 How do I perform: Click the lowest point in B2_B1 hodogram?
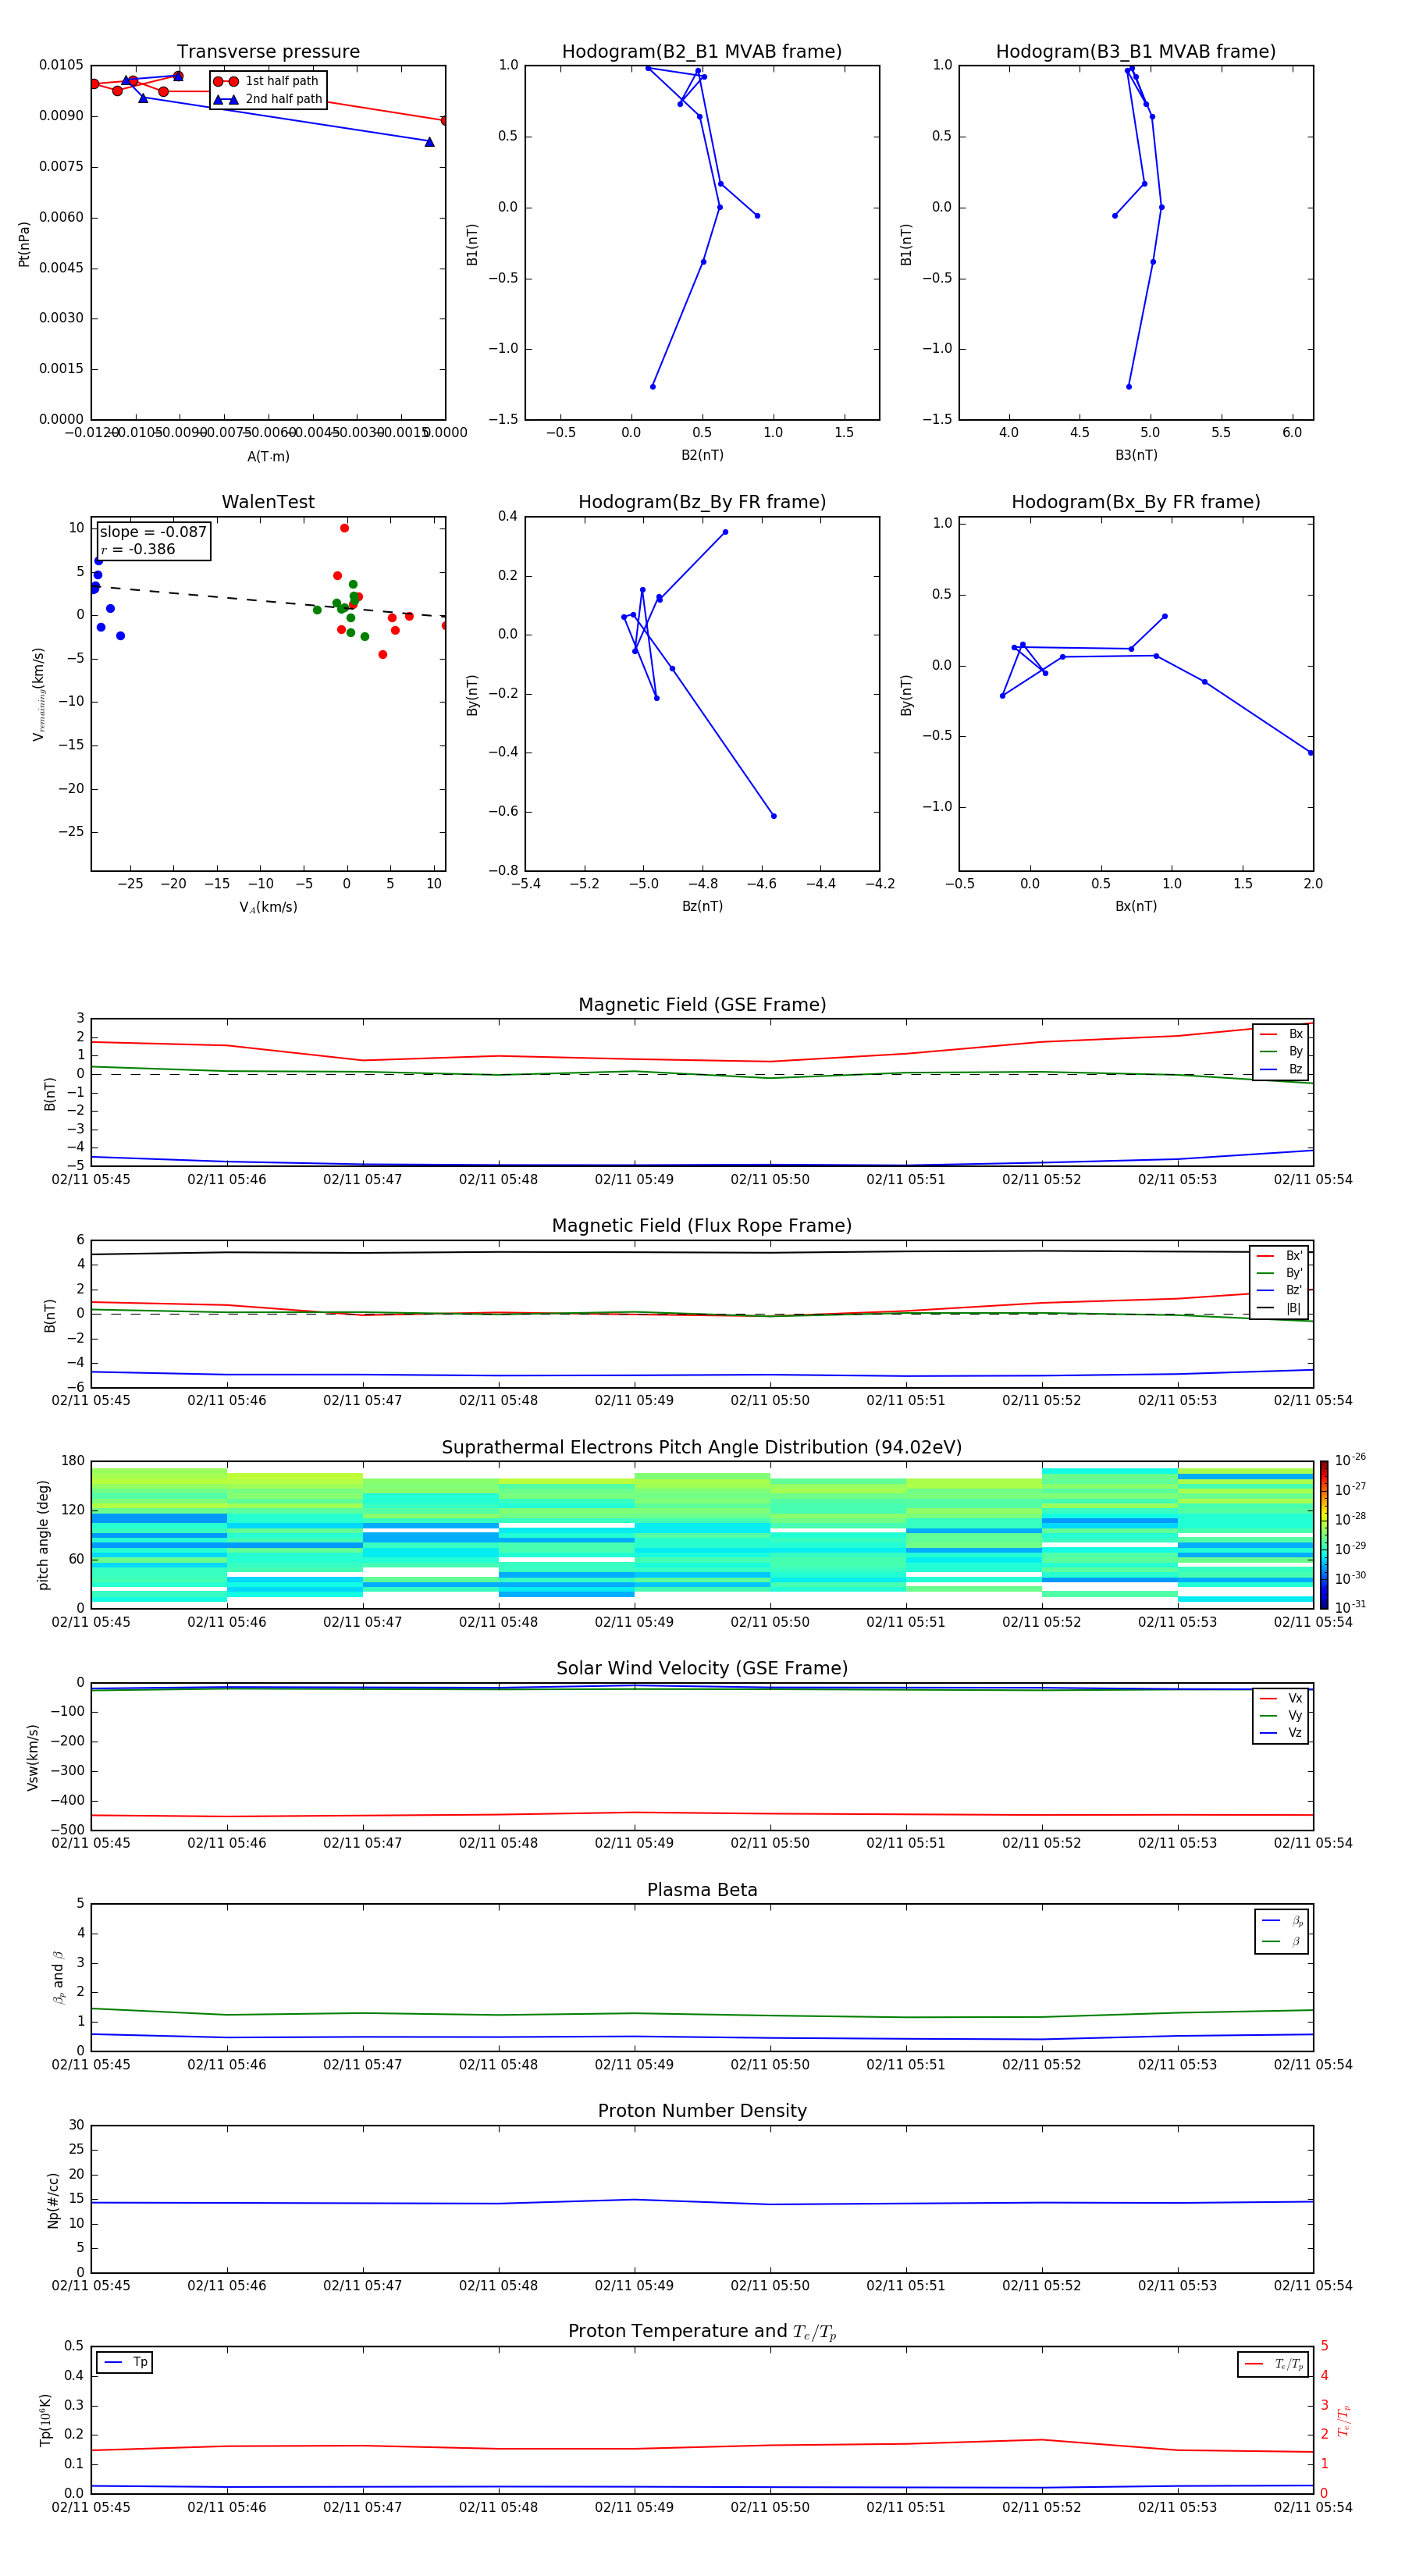click(x=653, y=386)
